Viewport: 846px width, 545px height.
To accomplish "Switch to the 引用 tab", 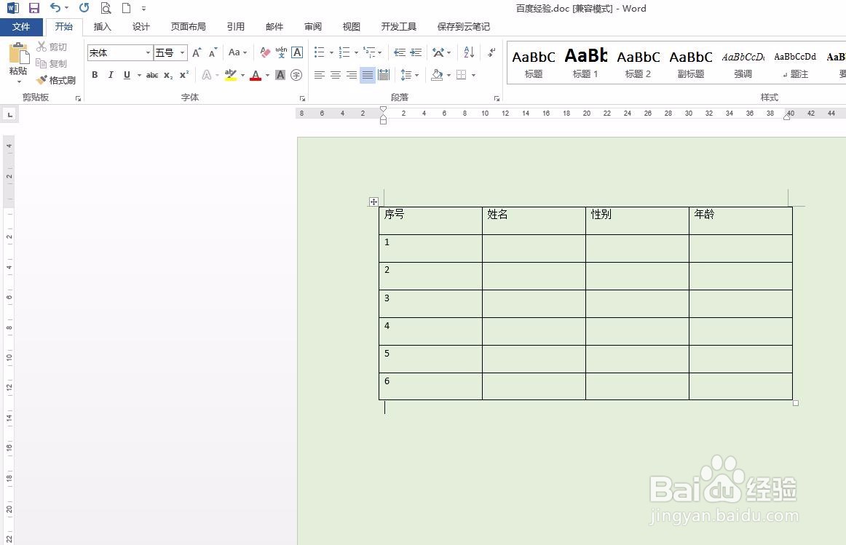I will tap(235, 26).
